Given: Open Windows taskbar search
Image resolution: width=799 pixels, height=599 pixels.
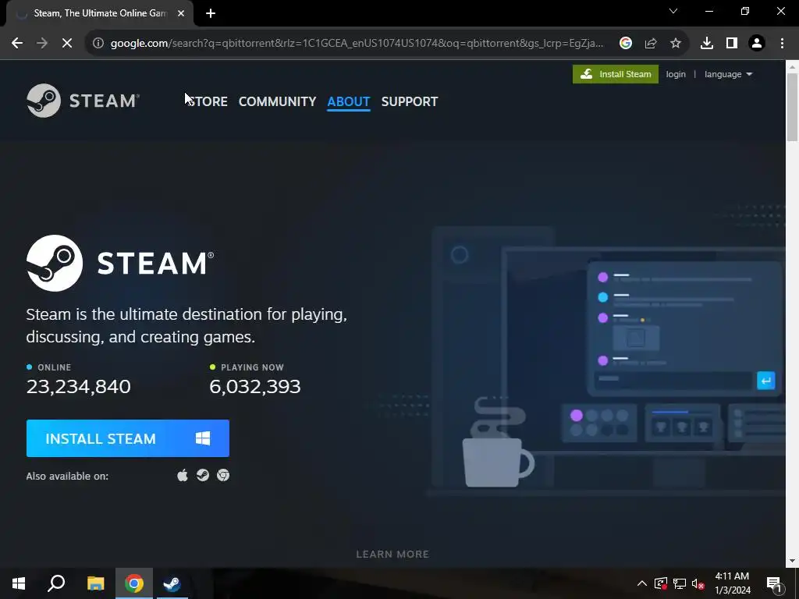Looking at the screenshot, I should pyautogui.click(x=56, y=583).
